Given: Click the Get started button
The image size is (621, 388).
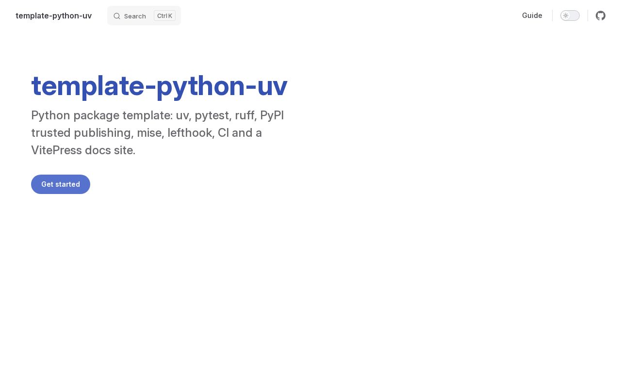Looking at the screenshot, I should (61, 184).
